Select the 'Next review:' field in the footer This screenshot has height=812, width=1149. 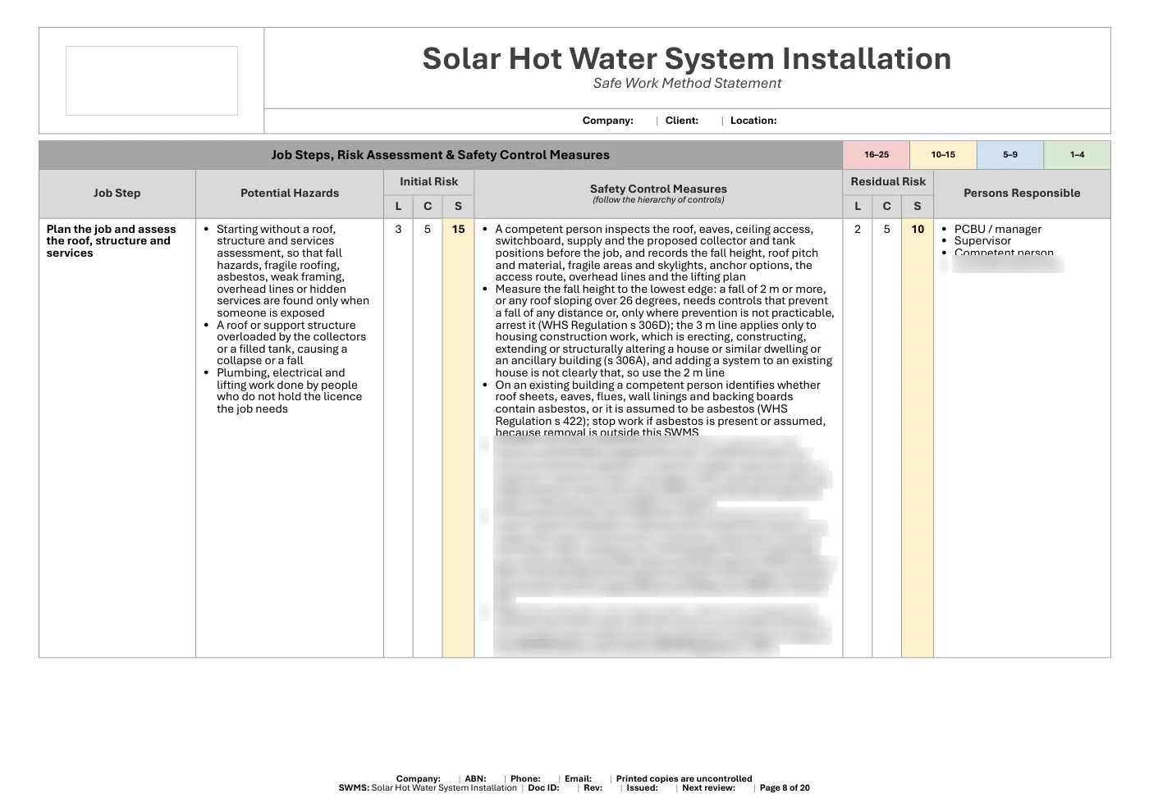pos(709,788)
